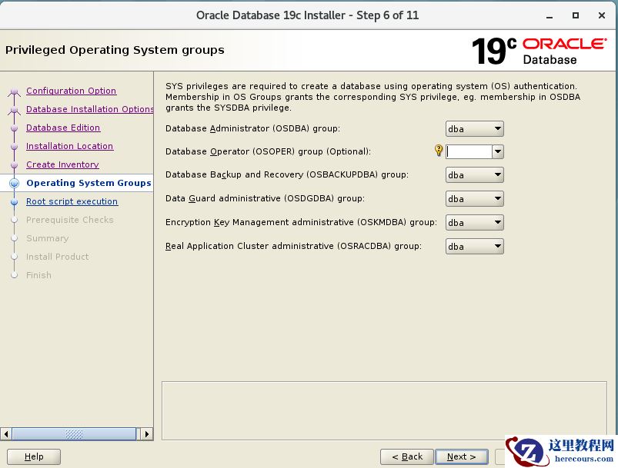Go to Configuration Option step
This screenshot has width=618, height=468.
click(x=72, y=91)
